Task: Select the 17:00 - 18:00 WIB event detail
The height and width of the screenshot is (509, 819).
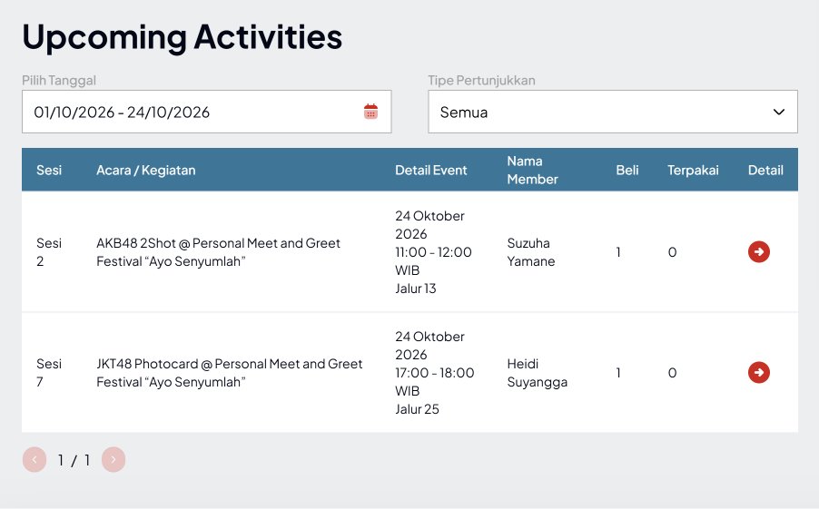Action: (x=435, y=373)
